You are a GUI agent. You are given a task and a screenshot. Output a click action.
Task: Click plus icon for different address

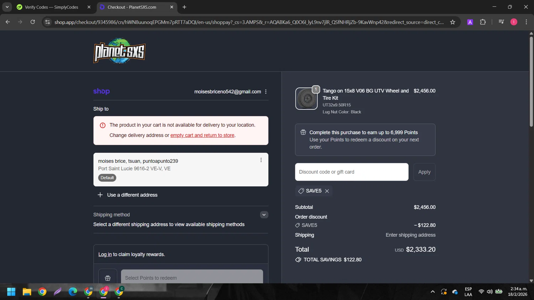click(x=100, y=195)
